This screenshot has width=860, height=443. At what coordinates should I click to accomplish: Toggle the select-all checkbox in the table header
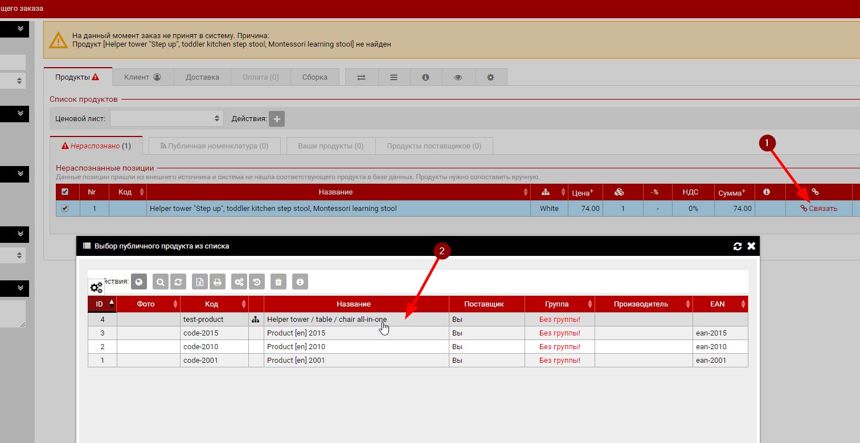click(x=65, y=192)
